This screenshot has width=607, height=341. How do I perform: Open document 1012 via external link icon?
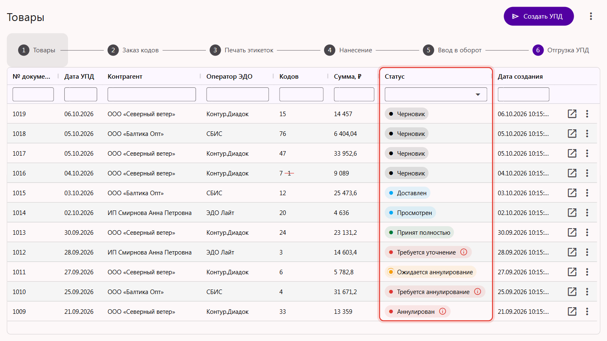[x=572, y=252]
